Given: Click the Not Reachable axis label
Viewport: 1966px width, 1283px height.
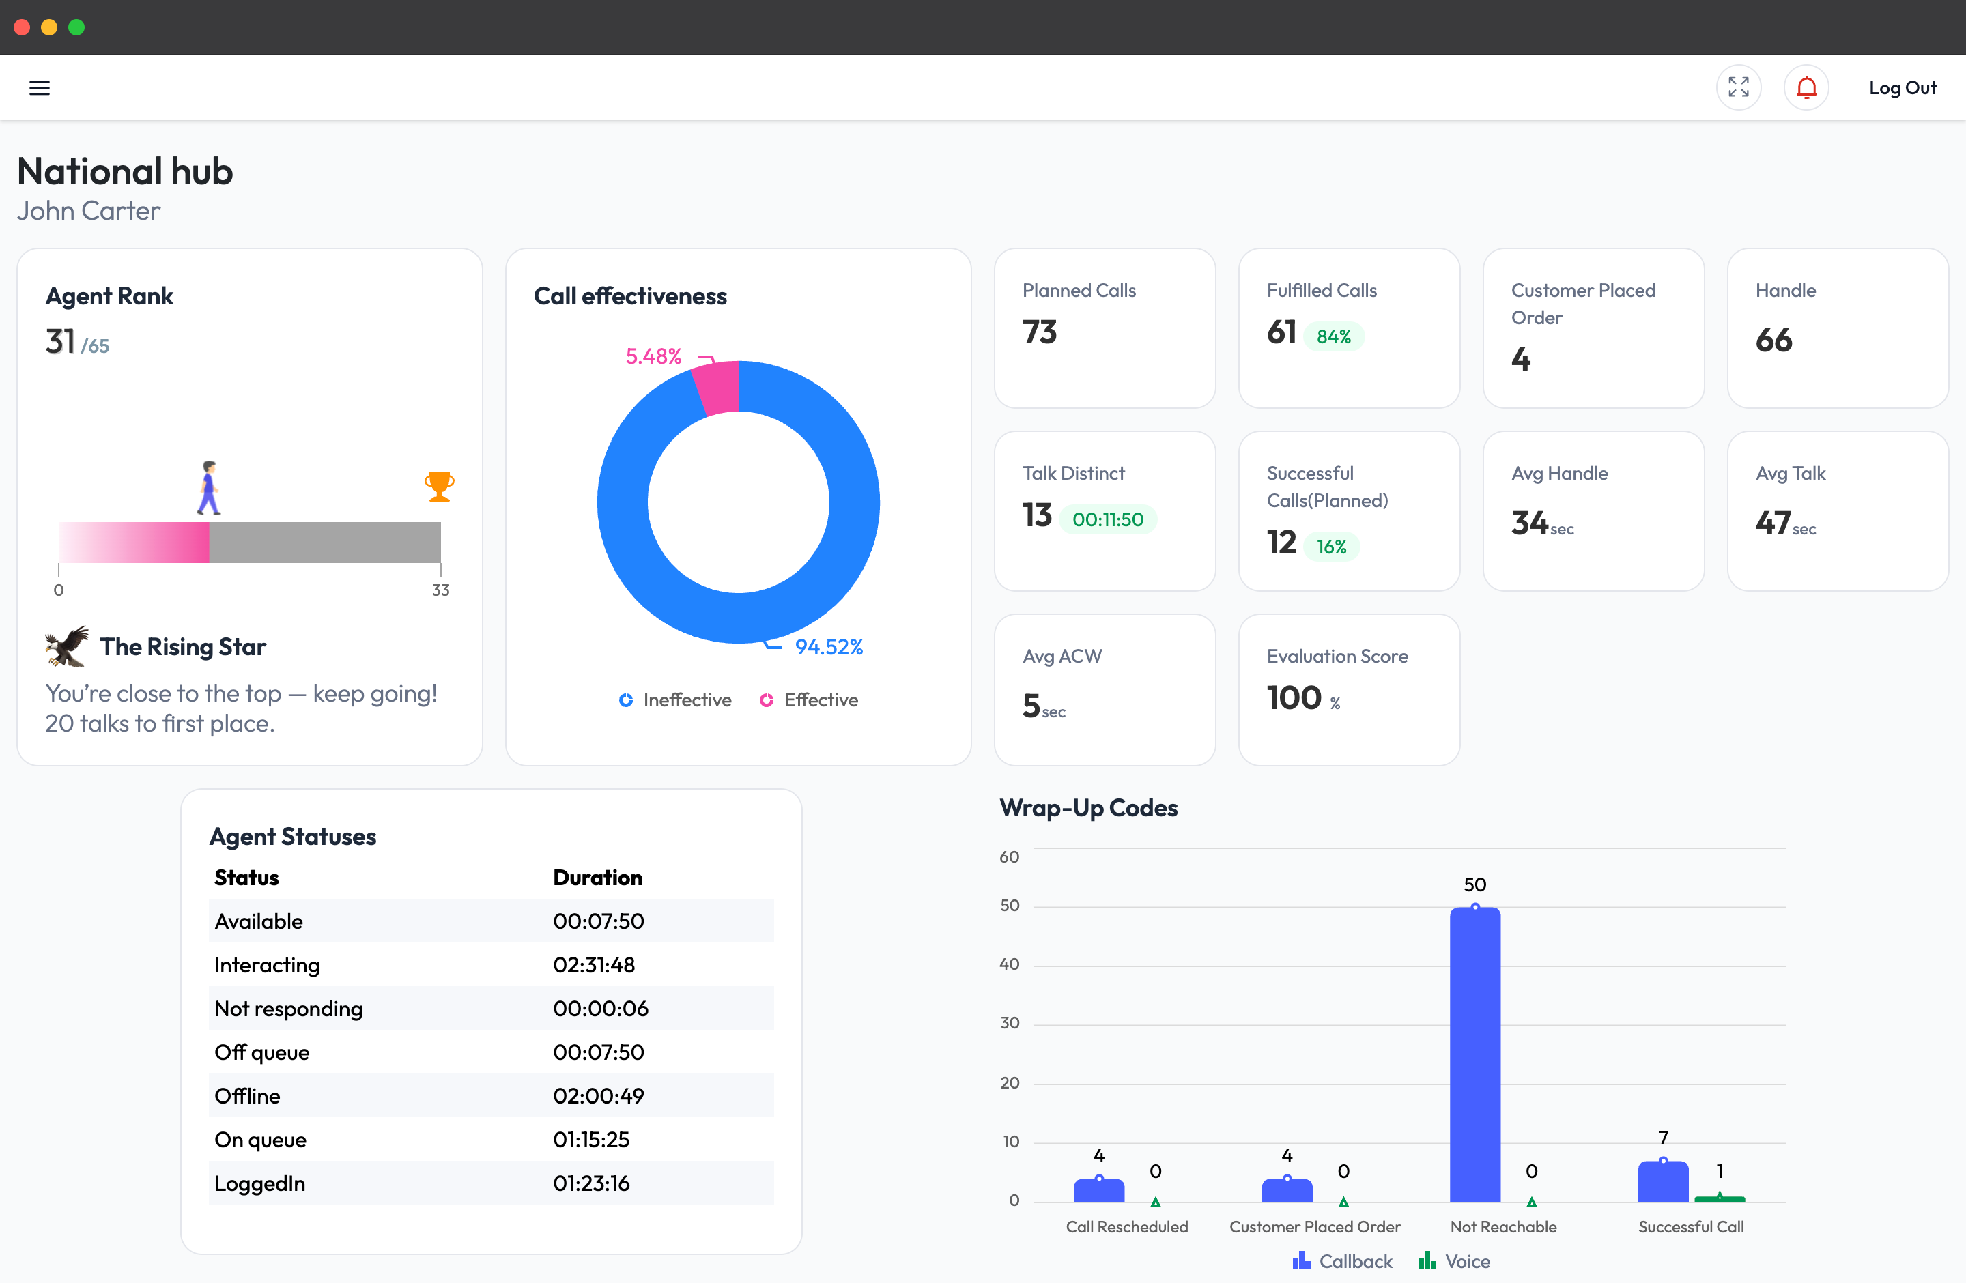Looking at the screenshot, I should click(x=1503, y=1227).
